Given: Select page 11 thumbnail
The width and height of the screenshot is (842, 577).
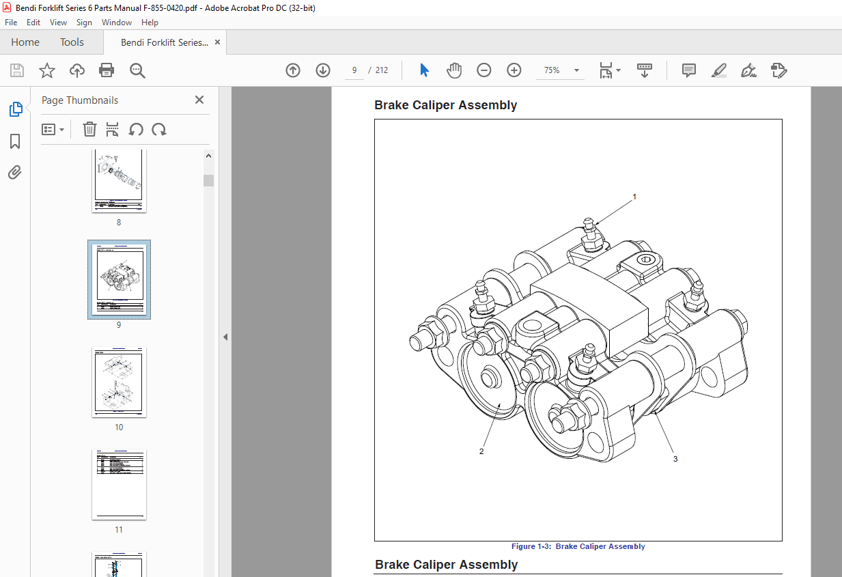Looking at the screenshot, I should click(x=119, y=485).
